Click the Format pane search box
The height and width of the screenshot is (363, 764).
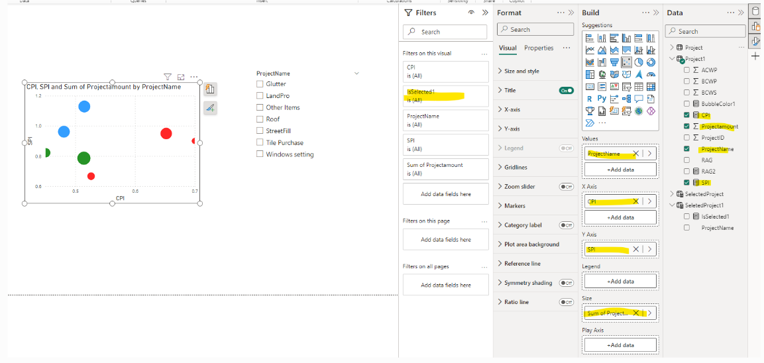point(535,29)
